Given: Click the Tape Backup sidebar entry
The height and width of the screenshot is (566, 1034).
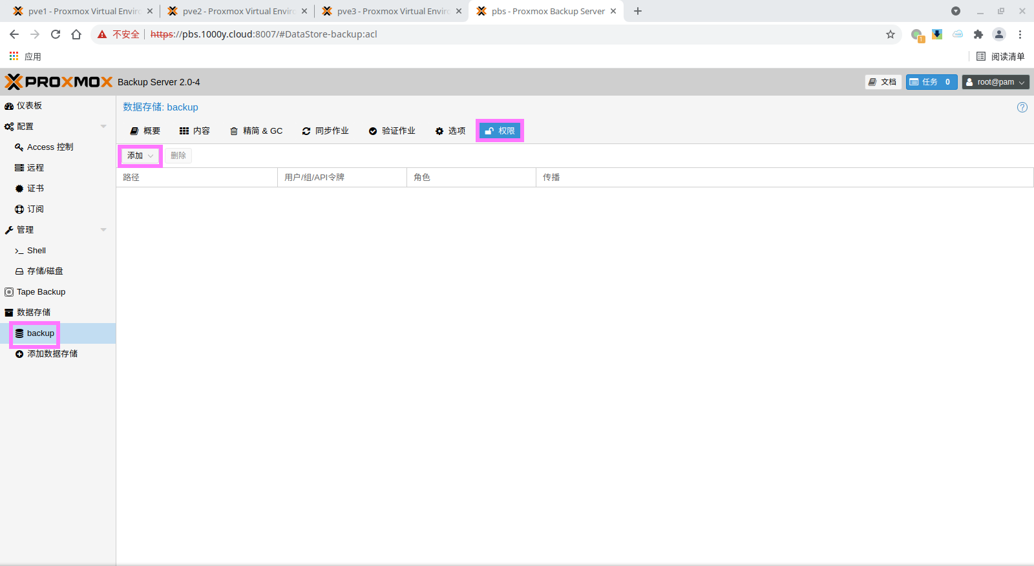Looking at the screenshot, I should click(x=41, y=292).
